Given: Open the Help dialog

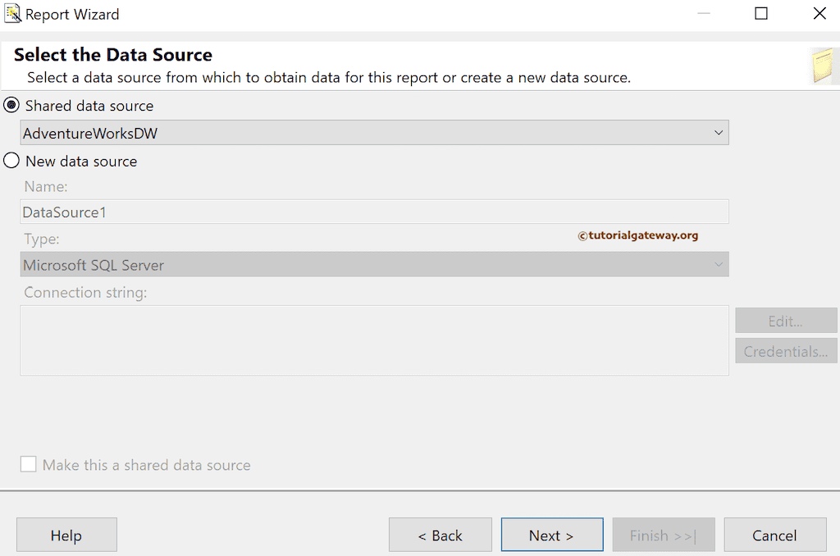Looking at the screenshot, I should pos(66,535).
